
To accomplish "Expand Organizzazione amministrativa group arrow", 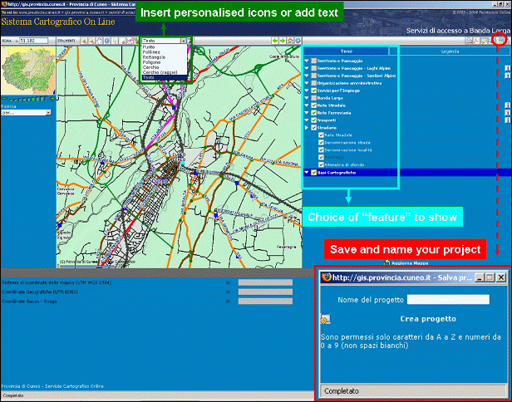I will point(307,83).
